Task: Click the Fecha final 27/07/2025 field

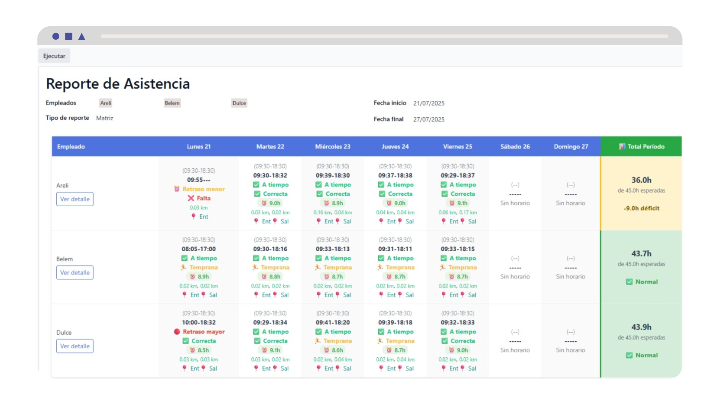Action: click(429, 119)
